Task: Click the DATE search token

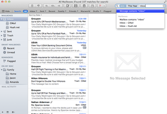Action: (123, 6)
